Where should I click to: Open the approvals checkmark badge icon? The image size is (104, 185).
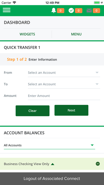point(71,11)
